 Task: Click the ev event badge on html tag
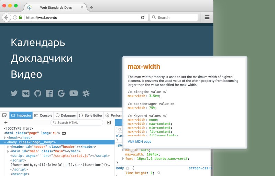[x=64, y=133]
